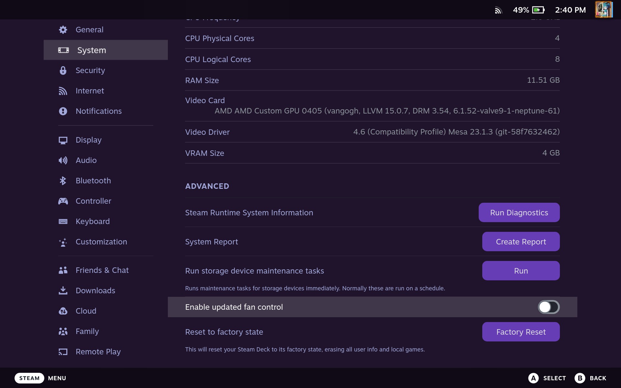This screenshot has height=388, width=621.
Task: Go to Bluetooth settings
Action: coord(106,181)
